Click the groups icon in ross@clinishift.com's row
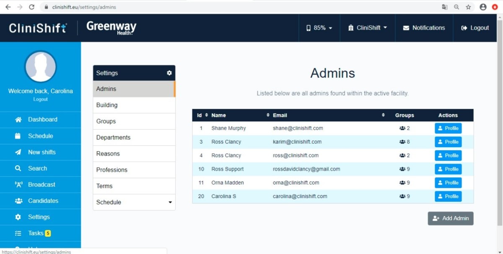Image resolution: width=503 pixels, height=254 pixels. click(402, 155)
